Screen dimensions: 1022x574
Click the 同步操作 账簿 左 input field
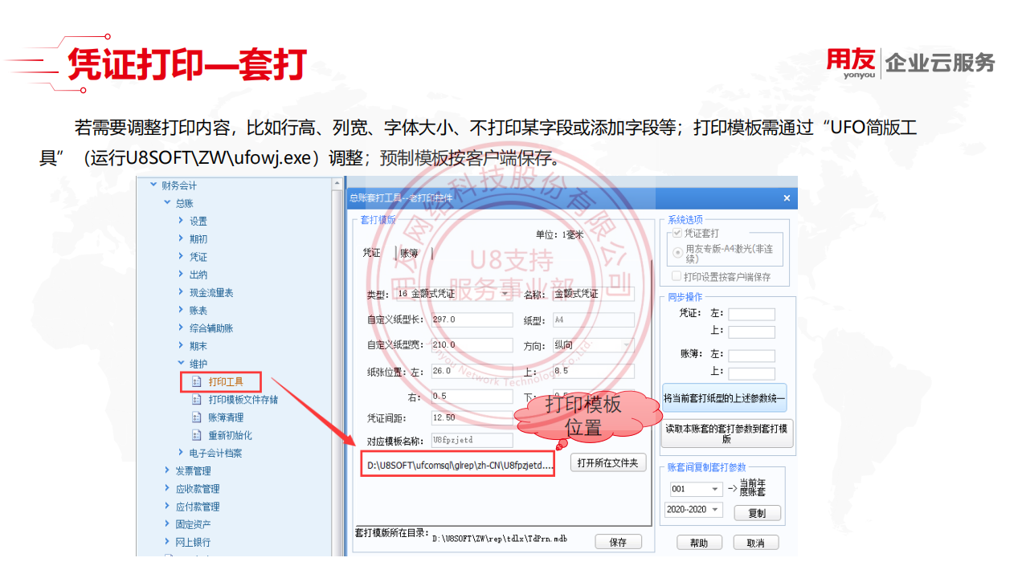tap(751, 356)
